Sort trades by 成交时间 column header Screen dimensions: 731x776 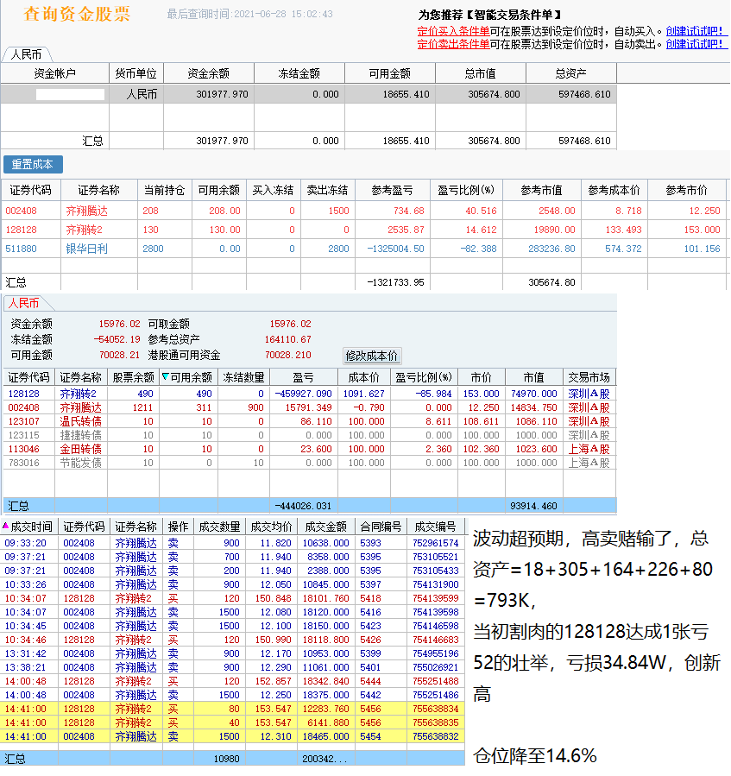tap(29, 527)
